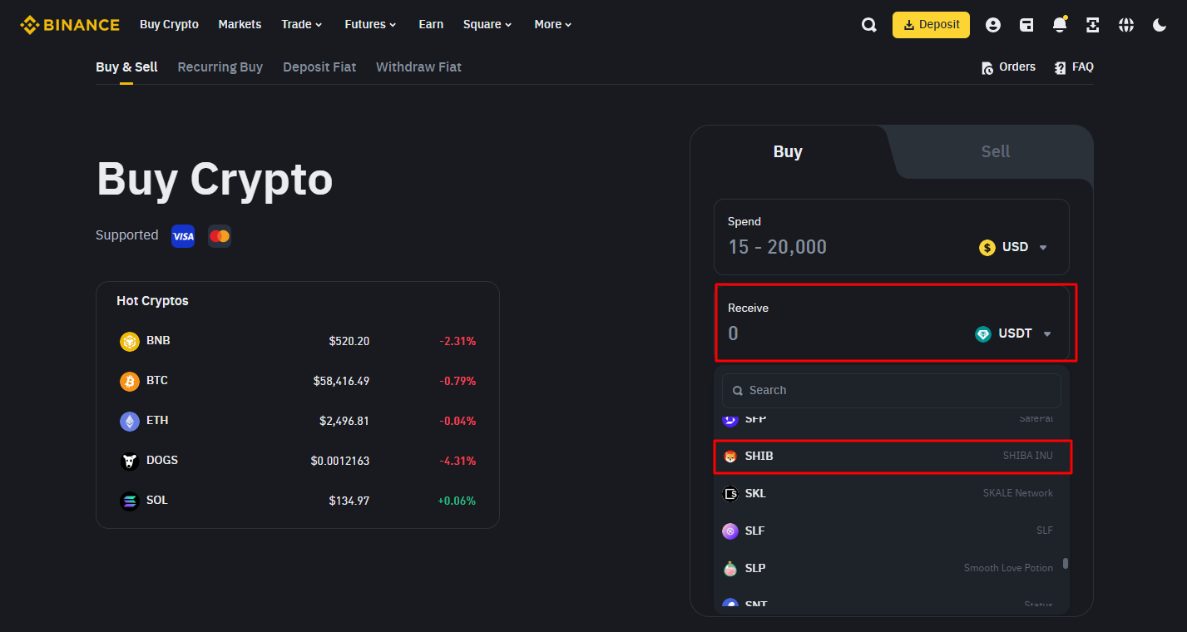This screenshot has height=632, width=1187.
Task: Click the Mastercard icon
Action: click(x=220, y=236)
